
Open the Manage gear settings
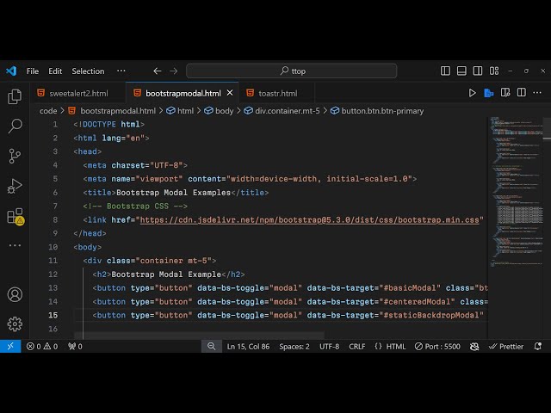(15, 324)
